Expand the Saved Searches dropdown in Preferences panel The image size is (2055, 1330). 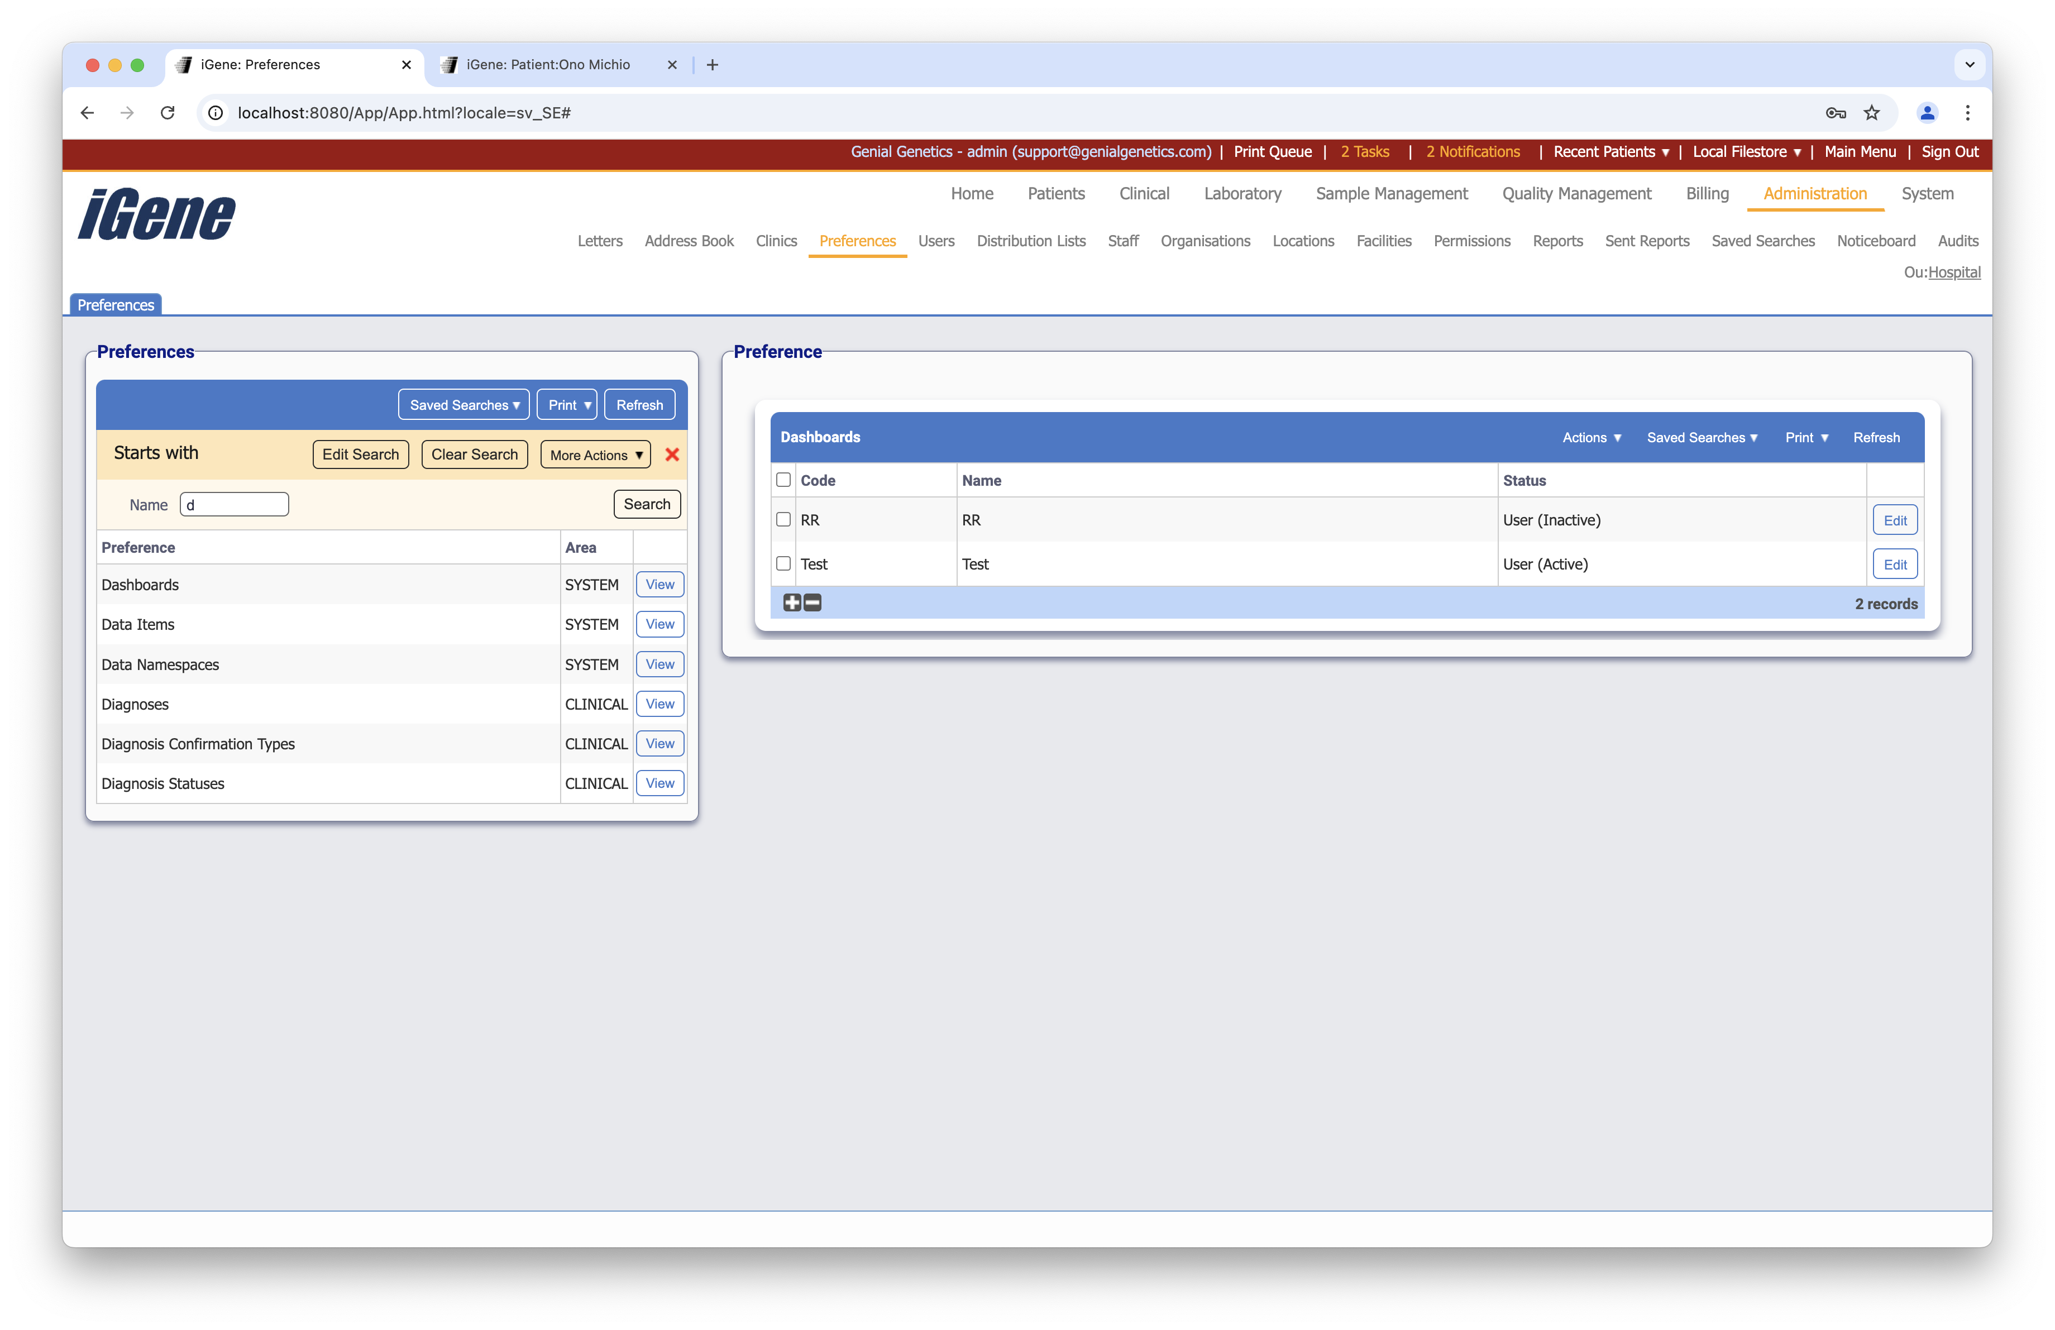(463, 404)
